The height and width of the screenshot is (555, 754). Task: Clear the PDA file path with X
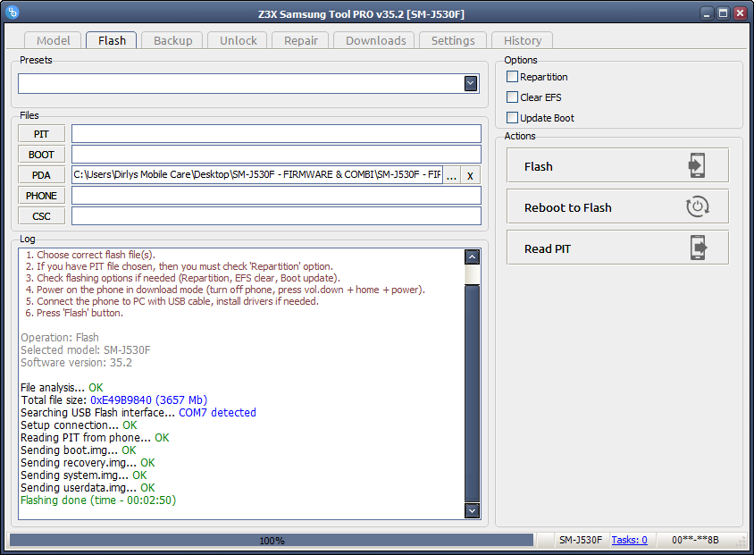[x=470, y=175]
